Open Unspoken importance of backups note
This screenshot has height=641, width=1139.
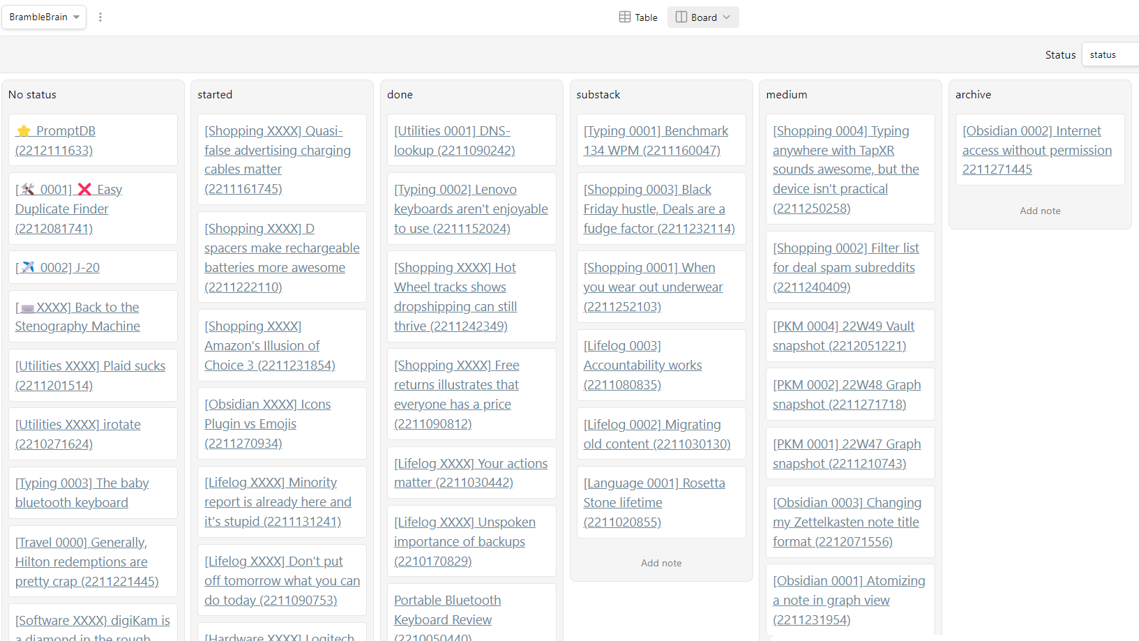[465, 541]
